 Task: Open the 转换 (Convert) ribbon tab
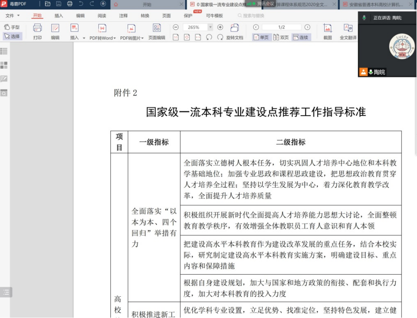click(145, 16)
